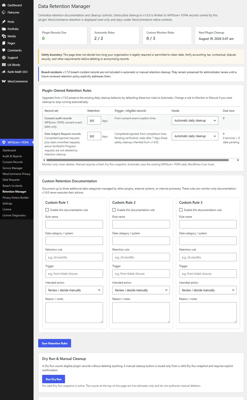Open Audit & Reports submenu item
The width and height of the screenshot is (247, 400).
pyautogui.click(x=12, y=156)
